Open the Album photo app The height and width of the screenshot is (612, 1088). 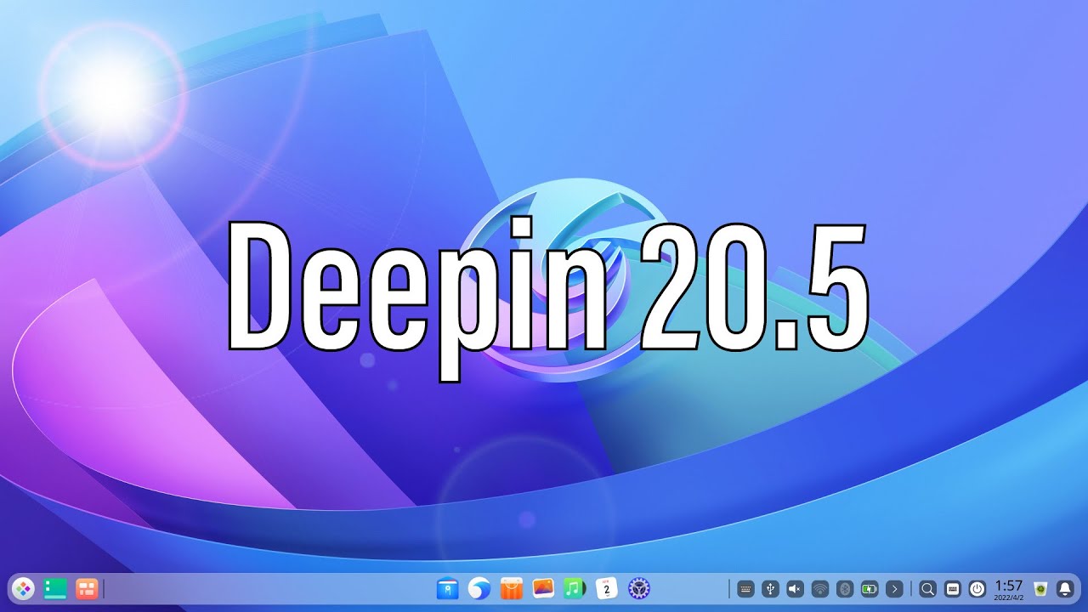pos(543,588)
